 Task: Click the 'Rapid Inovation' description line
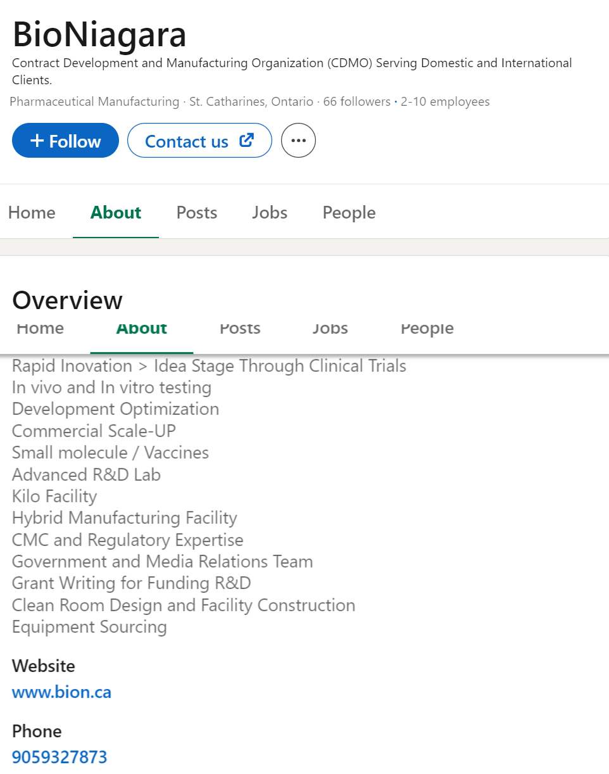[209, 366]
